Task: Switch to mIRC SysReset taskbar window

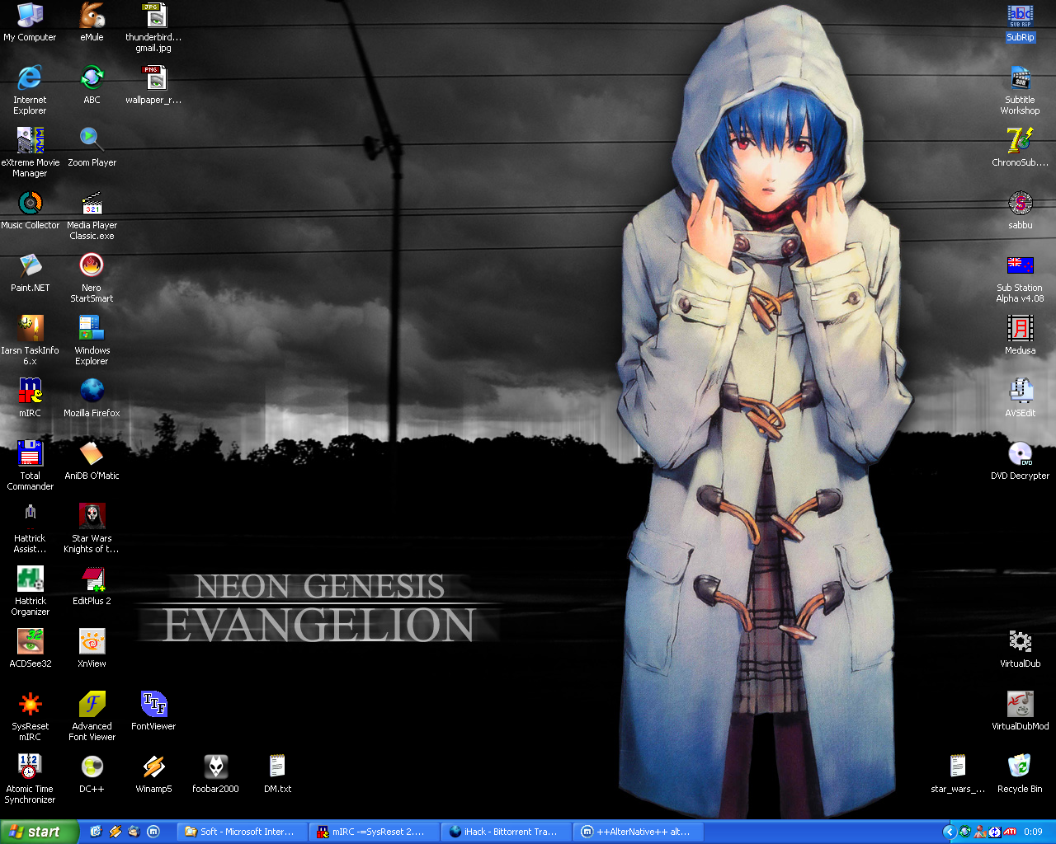Action: click(375, 832)
